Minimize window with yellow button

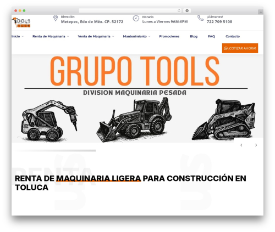click(20, 10)
